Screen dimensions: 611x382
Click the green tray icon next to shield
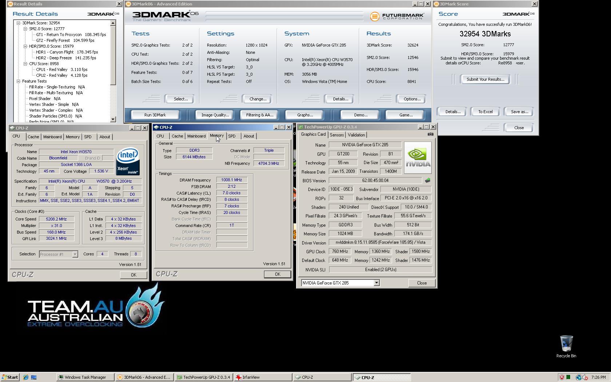(568, 377)
